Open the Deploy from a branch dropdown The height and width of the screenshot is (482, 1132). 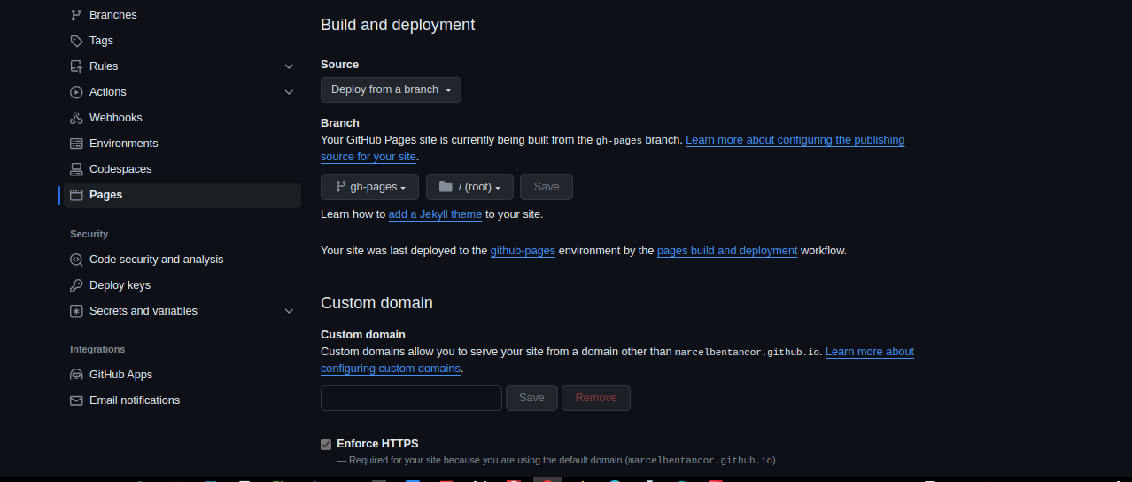point(391,89)
